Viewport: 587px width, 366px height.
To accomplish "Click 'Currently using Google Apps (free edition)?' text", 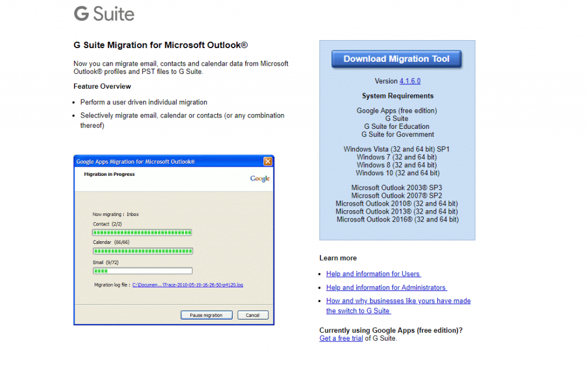I will point(391,330).
